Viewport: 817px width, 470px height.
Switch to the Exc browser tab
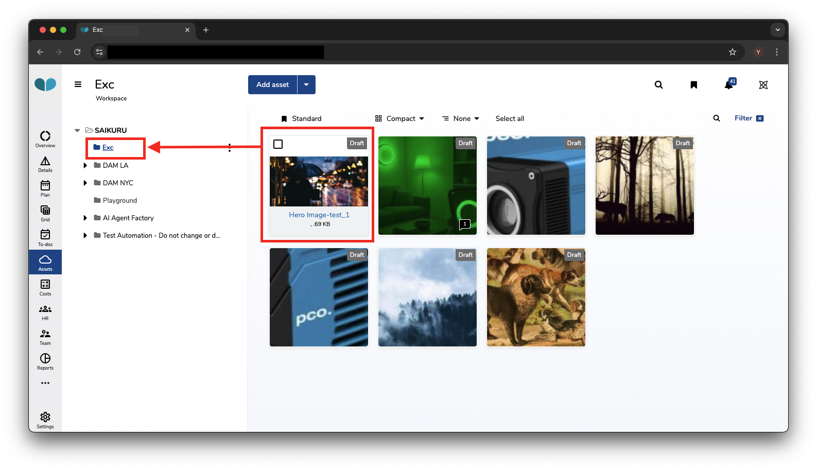tap(136, 30)
